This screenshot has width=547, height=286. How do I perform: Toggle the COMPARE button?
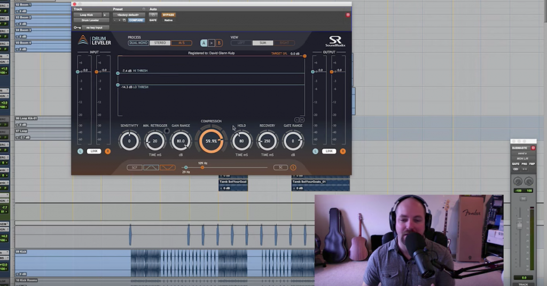136,20
